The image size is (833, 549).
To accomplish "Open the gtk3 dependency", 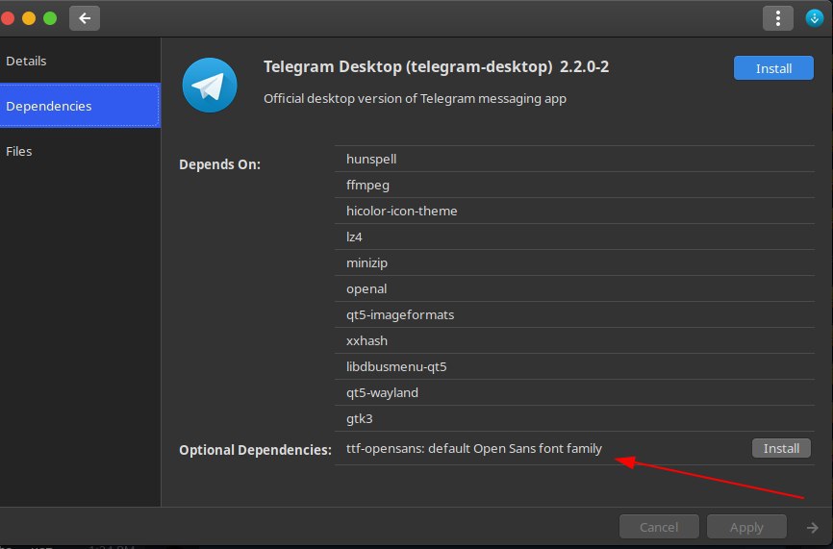I will [x=574, y=419].
